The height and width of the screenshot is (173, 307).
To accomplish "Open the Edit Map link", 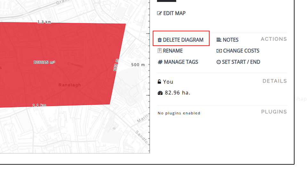I will pos(174,13).
